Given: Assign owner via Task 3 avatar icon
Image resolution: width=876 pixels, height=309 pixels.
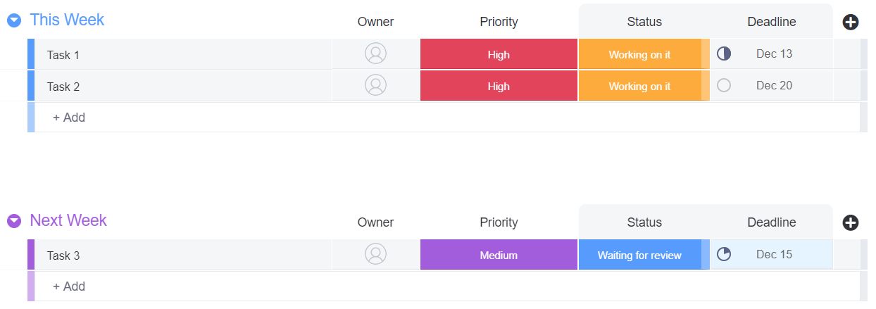Looking at the screenshot, I should [375, 255].
